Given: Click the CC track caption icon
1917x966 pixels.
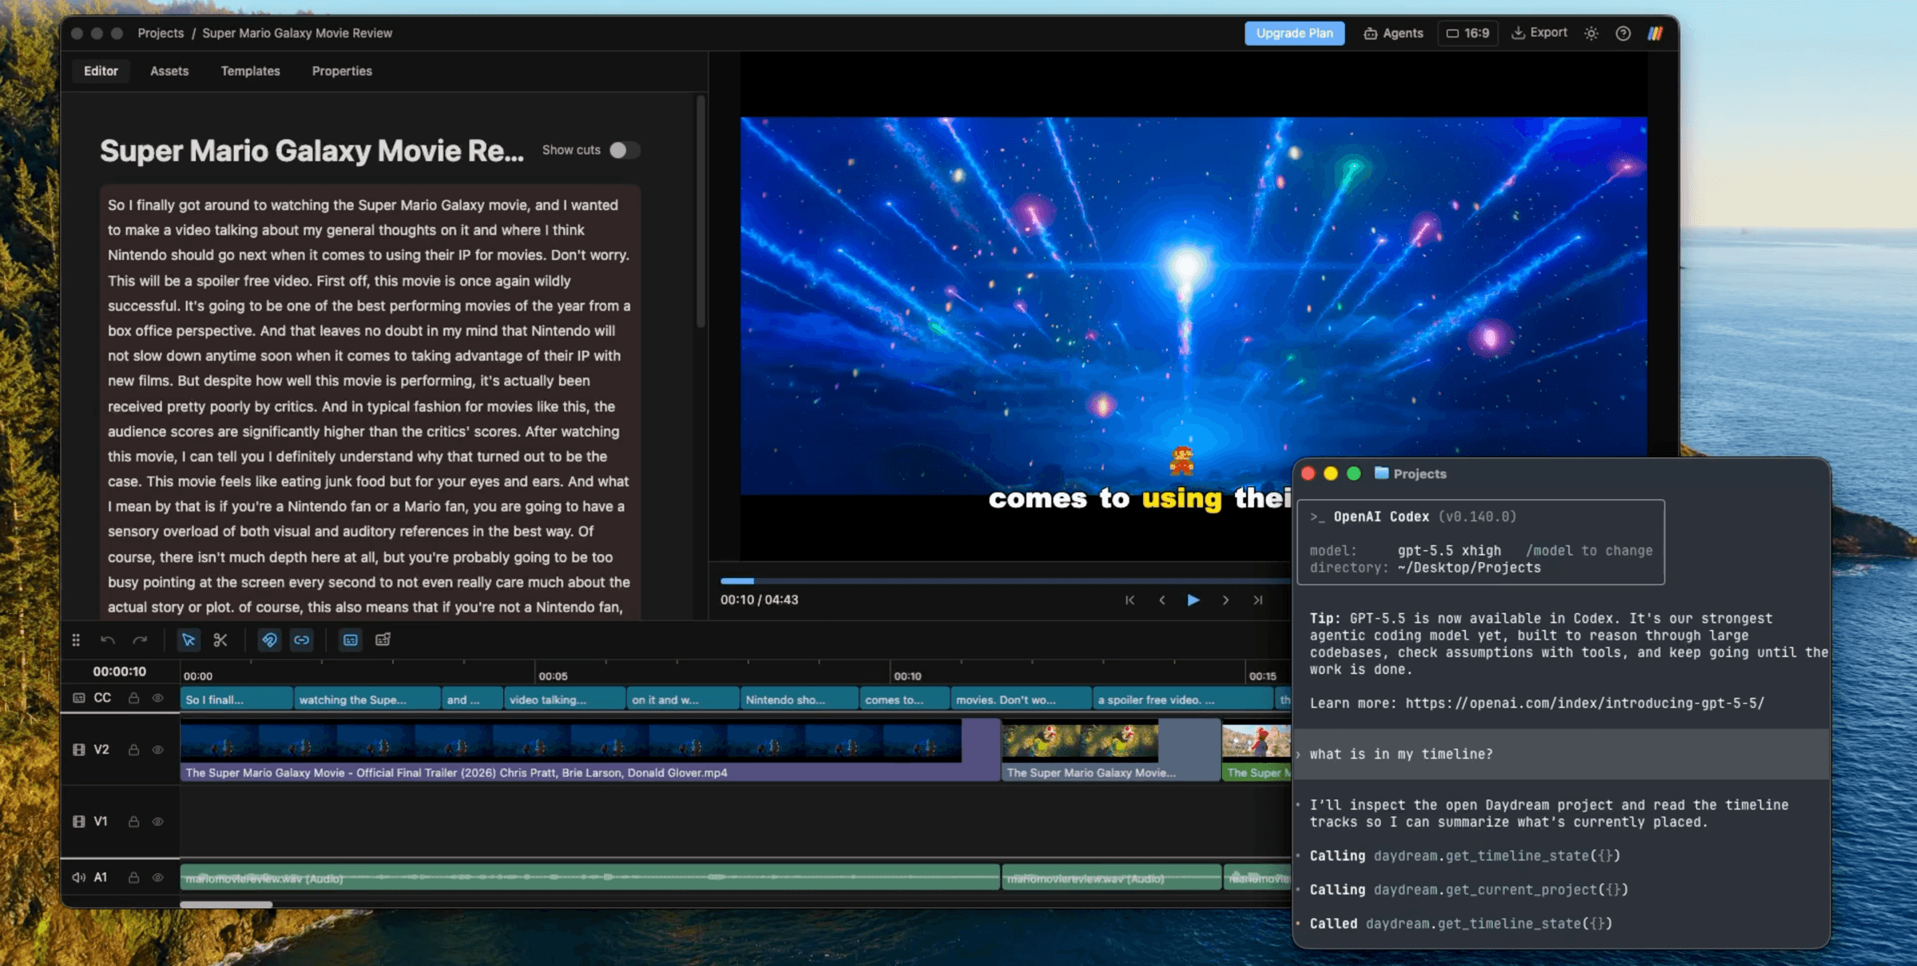Looking at the screenshot, I should click(x=79, y=698).
